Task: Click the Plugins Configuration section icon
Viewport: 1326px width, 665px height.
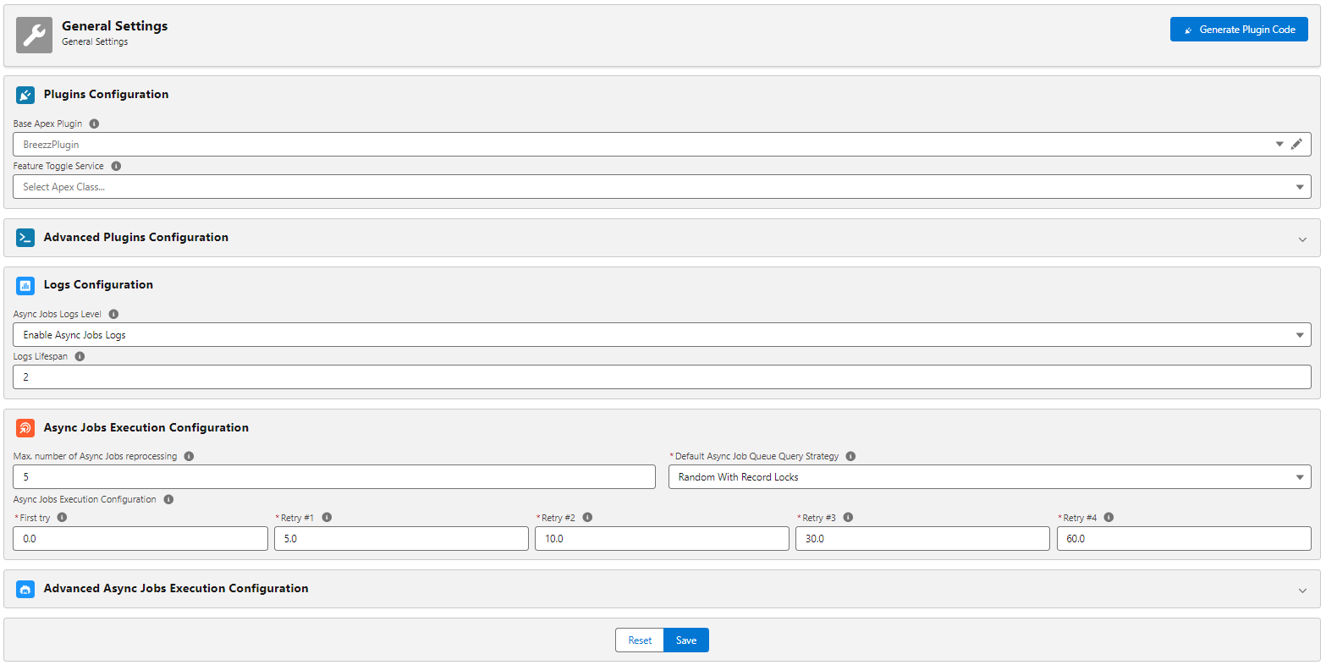Action: point(25,95)
